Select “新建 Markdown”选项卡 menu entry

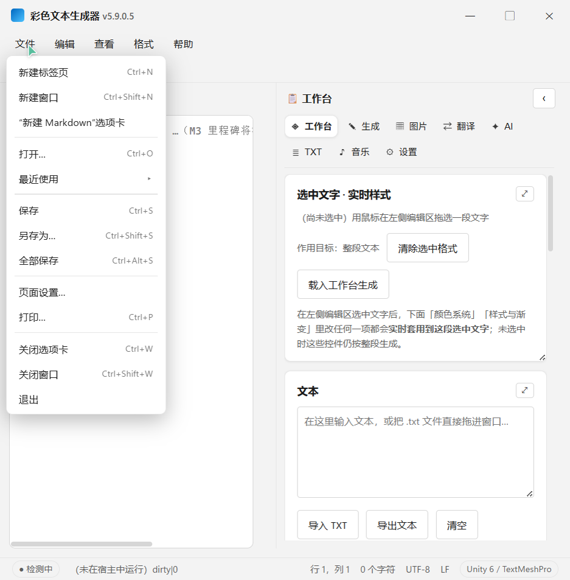tap(86, 122)
